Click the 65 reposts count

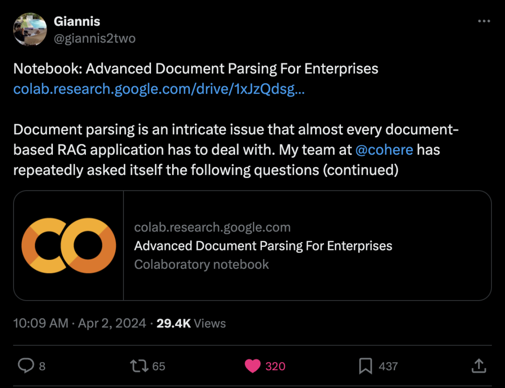click(159, 366)
